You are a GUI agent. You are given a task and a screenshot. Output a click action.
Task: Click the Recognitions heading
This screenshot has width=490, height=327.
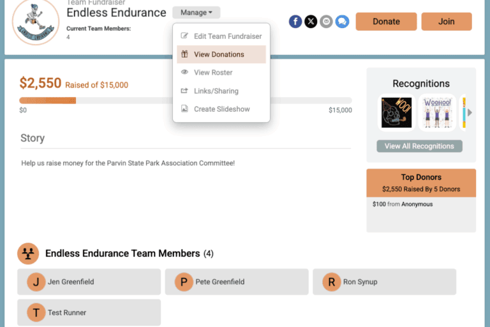coord(421,84)
